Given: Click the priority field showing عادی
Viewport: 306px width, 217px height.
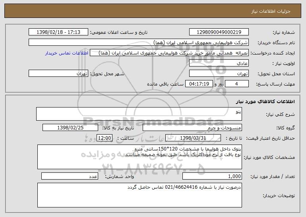Looking at the screenshot, I should 219,63.
